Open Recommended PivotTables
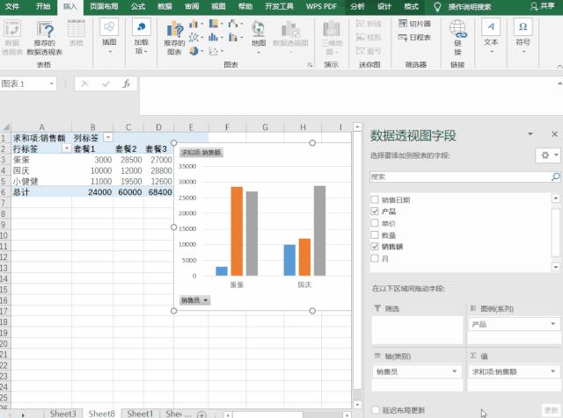 coord(45,38)
